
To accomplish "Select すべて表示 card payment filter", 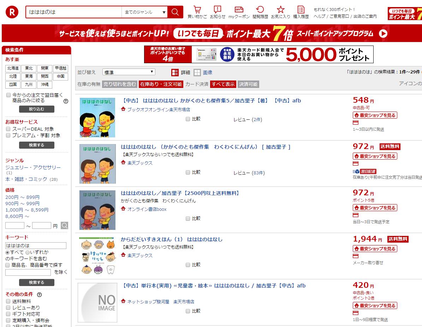I will 223,84.
